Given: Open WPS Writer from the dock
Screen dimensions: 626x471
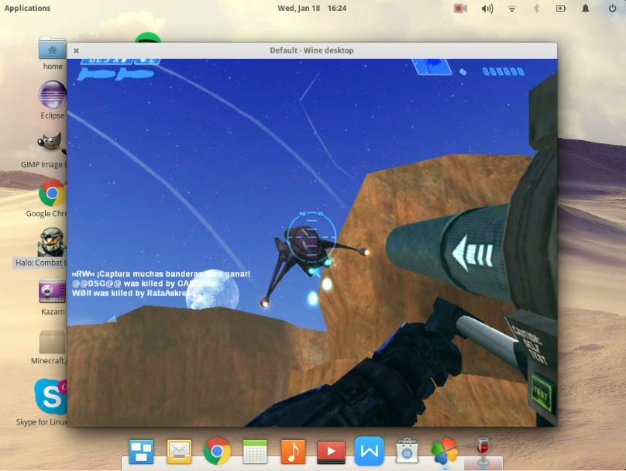Looking at the screenshot, I should click(369, 451).
